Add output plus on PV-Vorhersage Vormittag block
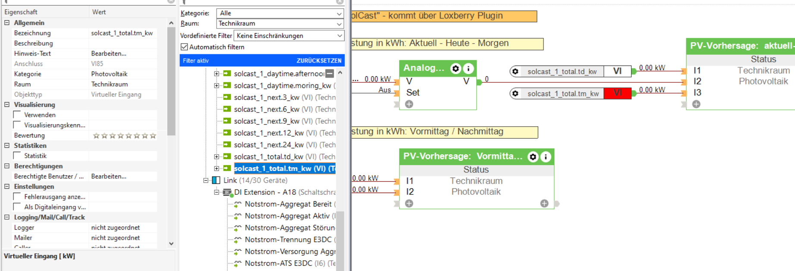795x271 pixels. coord(544,203)
